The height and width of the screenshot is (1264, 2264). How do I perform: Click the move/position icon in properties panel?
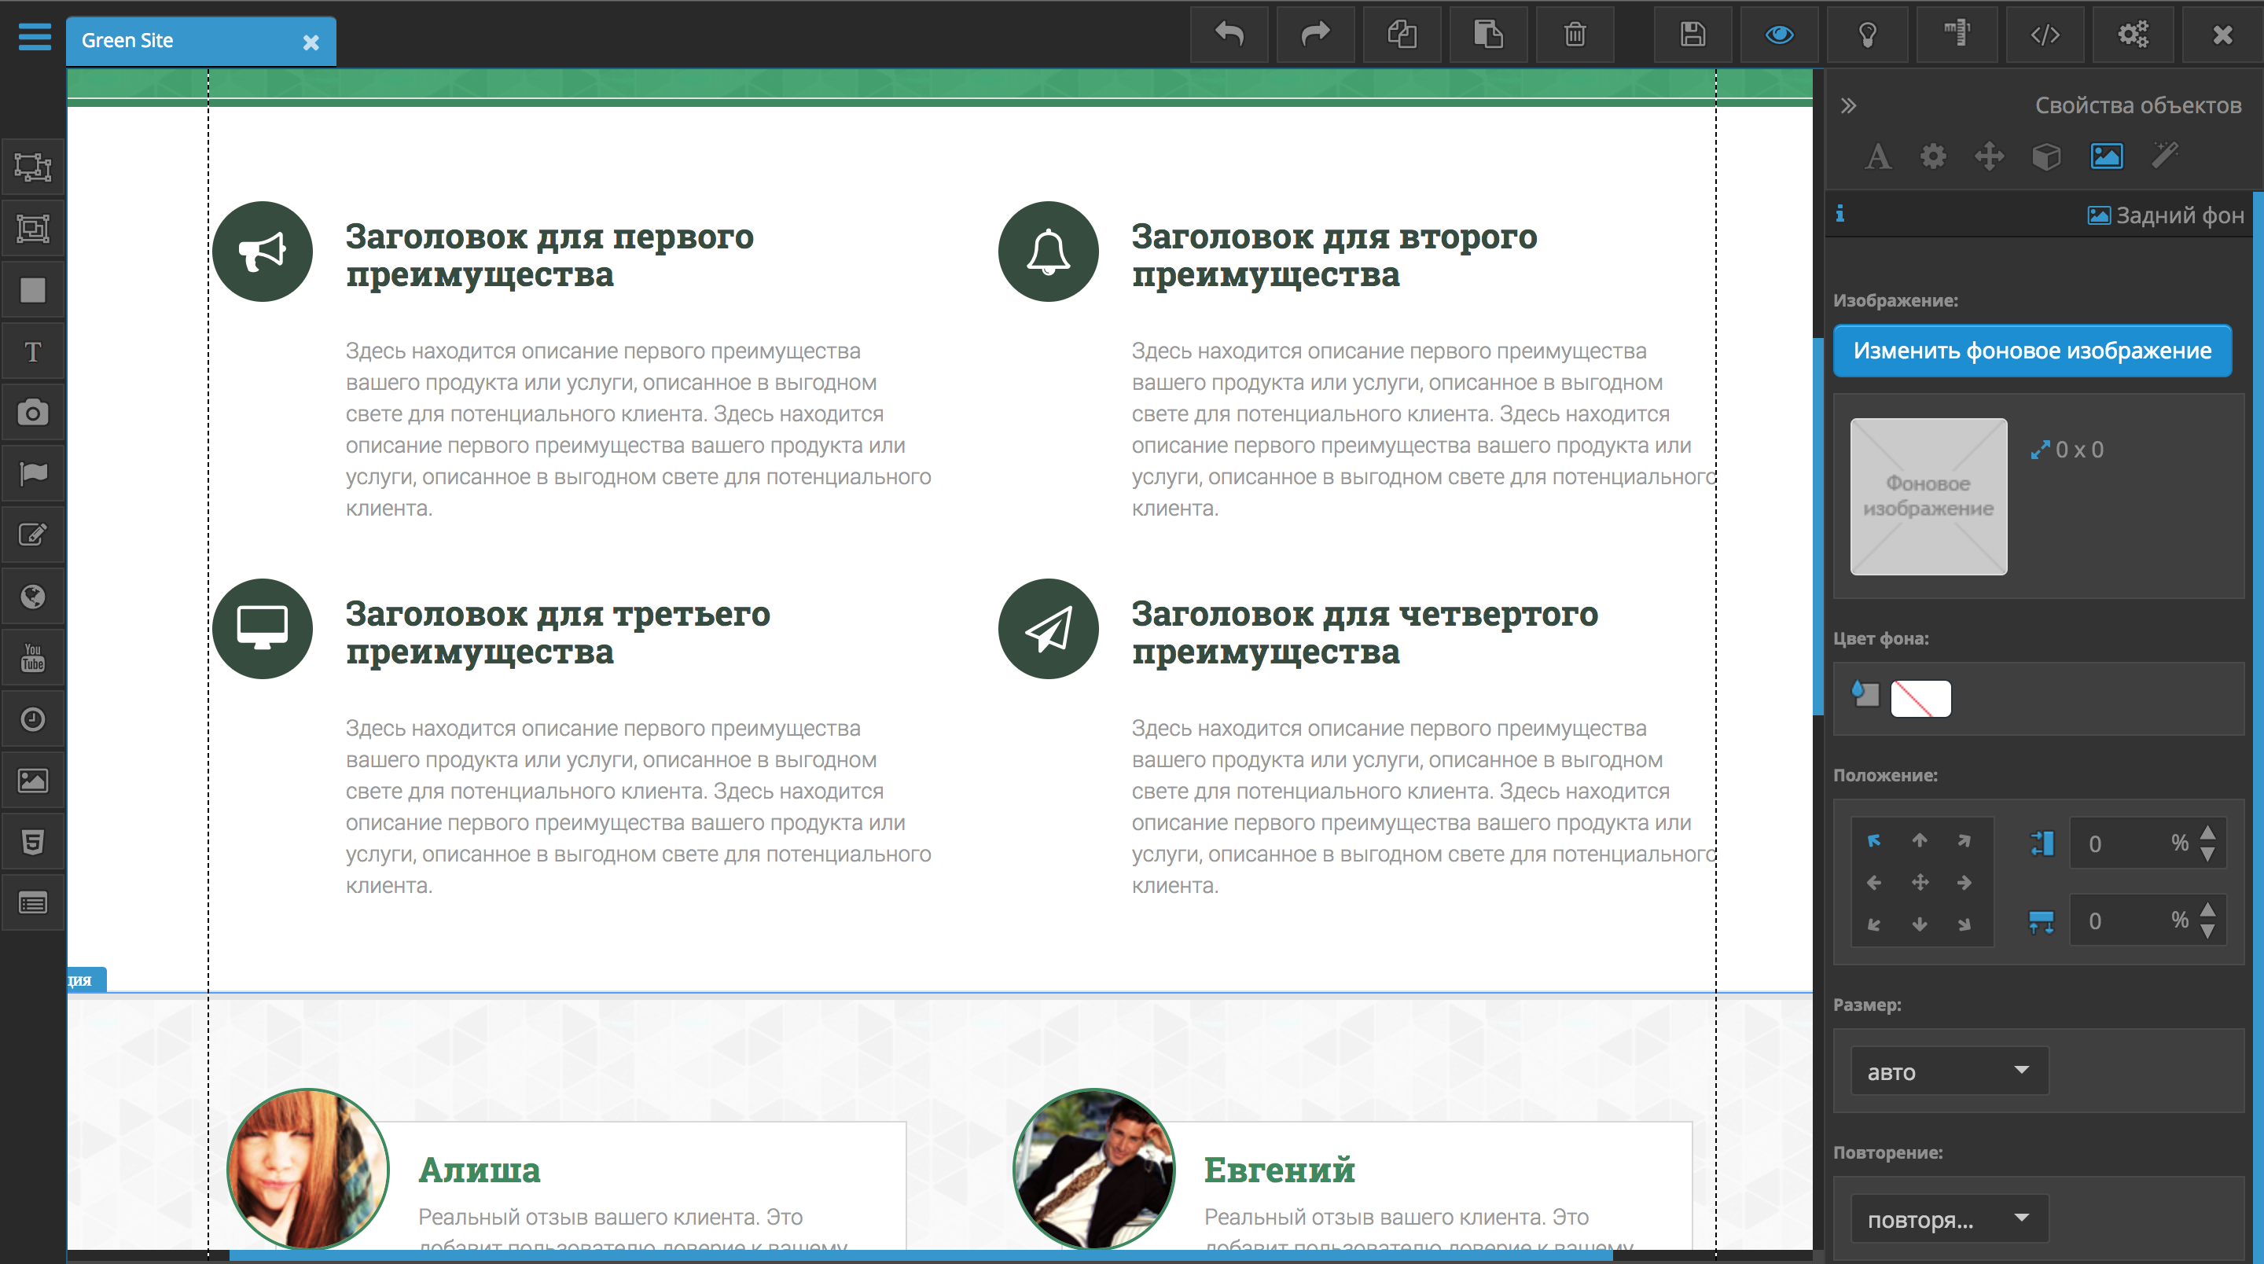[x=1990, y=156]
